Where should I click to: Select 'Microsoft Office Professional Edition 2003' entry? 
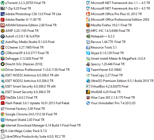(x=118, y=20)
